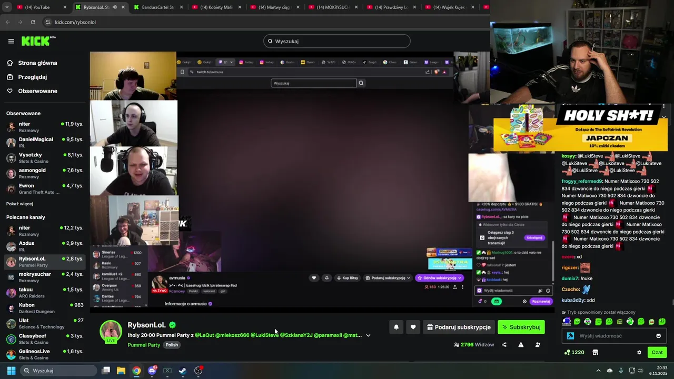Open GalineosLive channel in sidebar
The height and width of the screenshot is (379, 674).
click(x=45, y=354)
